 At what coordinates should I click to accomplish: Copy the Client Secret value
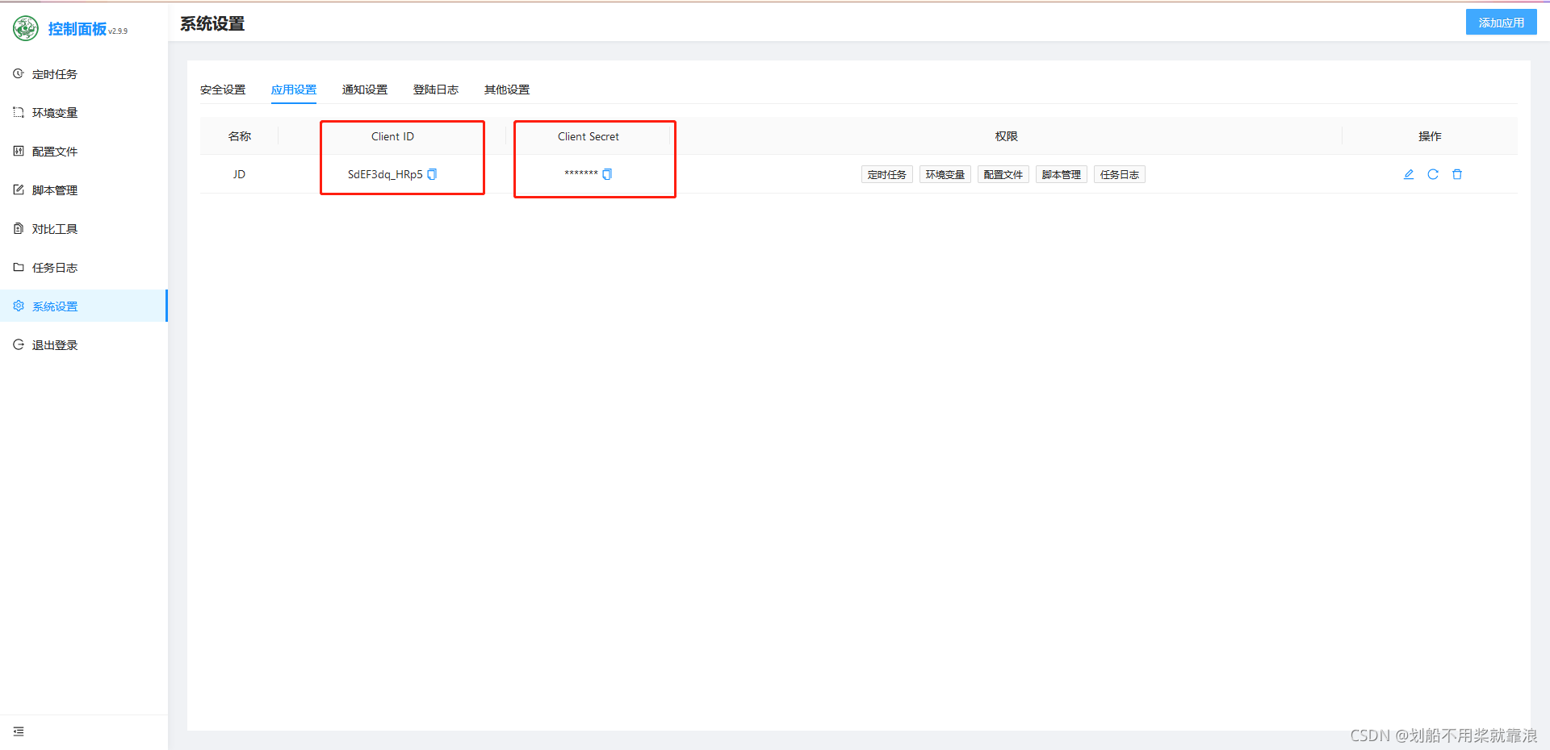coord(607,174)
